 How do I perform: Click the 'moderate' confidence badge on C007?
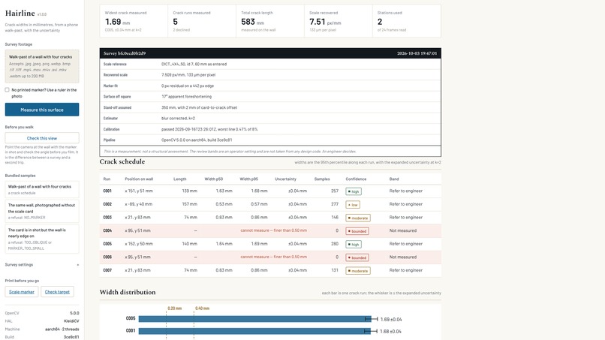coord(358,271)
